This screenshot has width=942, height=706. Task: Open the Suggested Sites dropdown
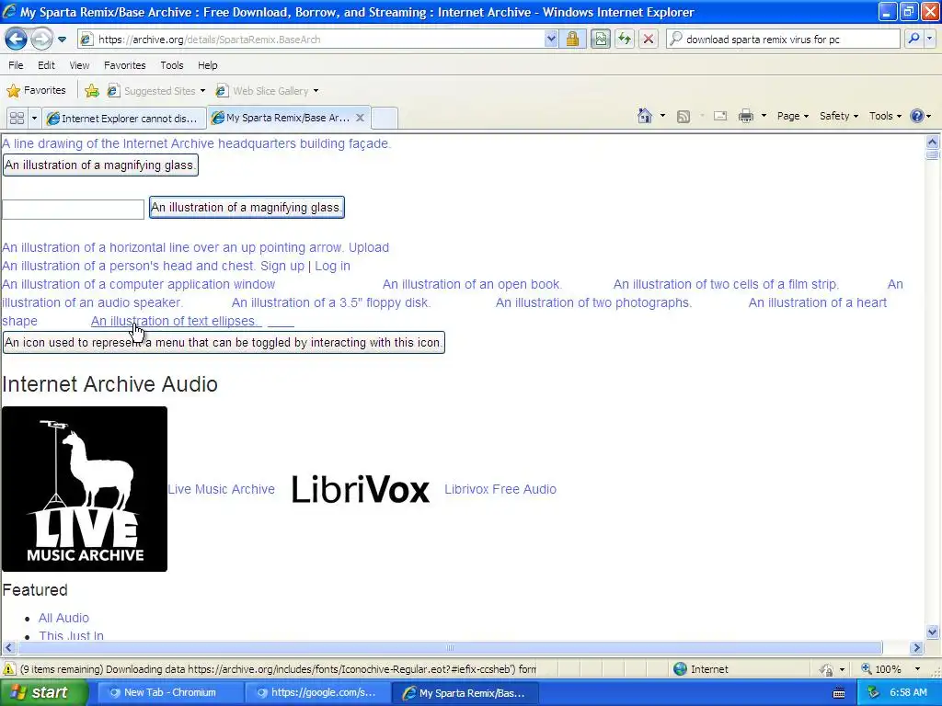156,91
